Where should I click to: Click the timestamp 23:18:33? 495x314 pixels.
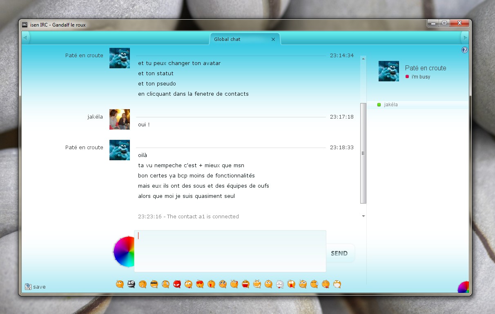(x=342, y=147)
